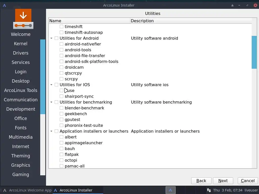259x194 pixels.
Task: Cancel the installation
Action: pyautogui.click(x=248, y=181)
